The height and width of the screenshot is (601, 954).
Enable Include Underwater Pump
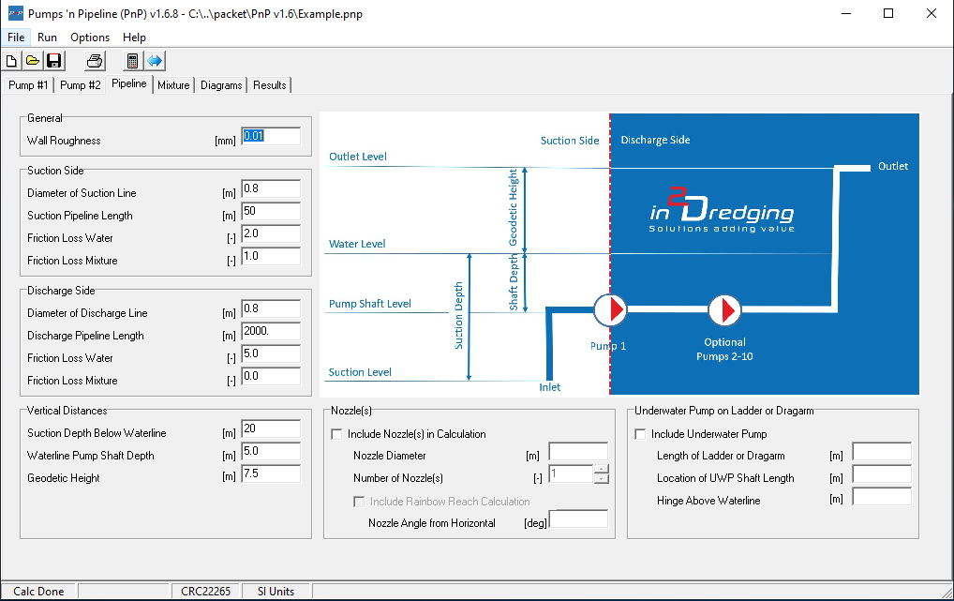pos(641,433)
